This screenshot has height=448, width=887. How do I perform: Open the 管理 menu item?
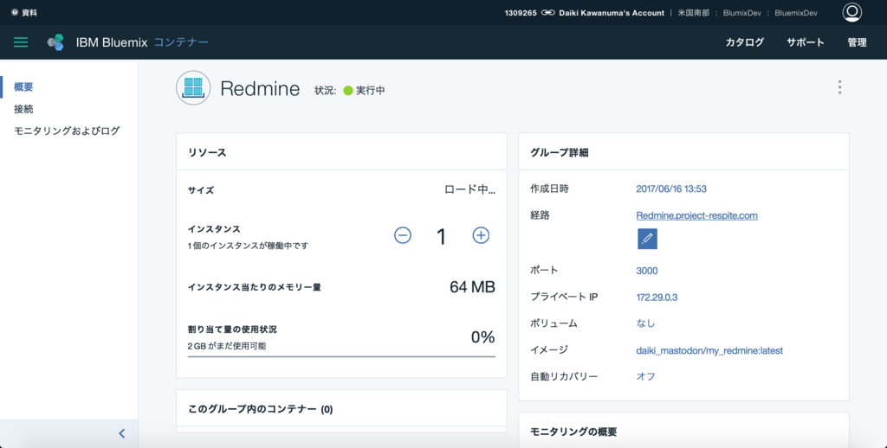pyautogui.click(x=857, y=42)
